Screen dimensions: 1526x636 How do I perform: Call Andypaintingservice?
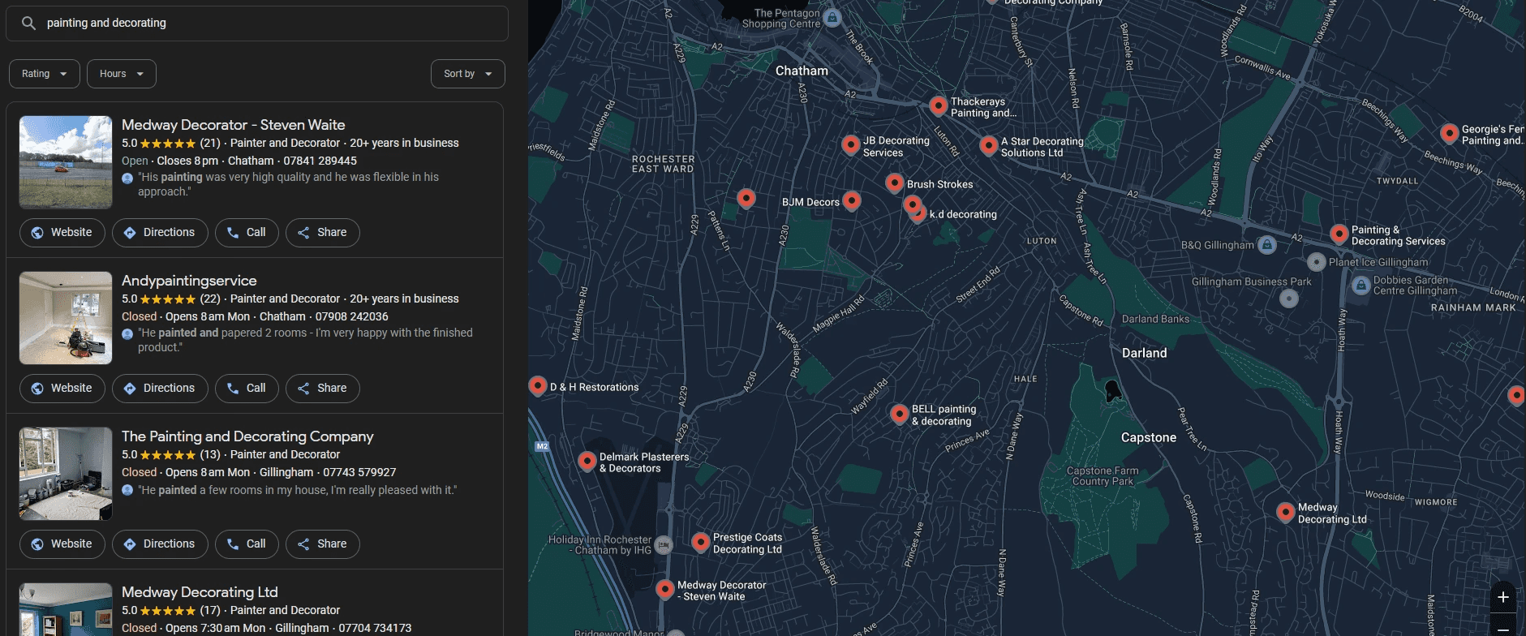[x=247, y=389]
